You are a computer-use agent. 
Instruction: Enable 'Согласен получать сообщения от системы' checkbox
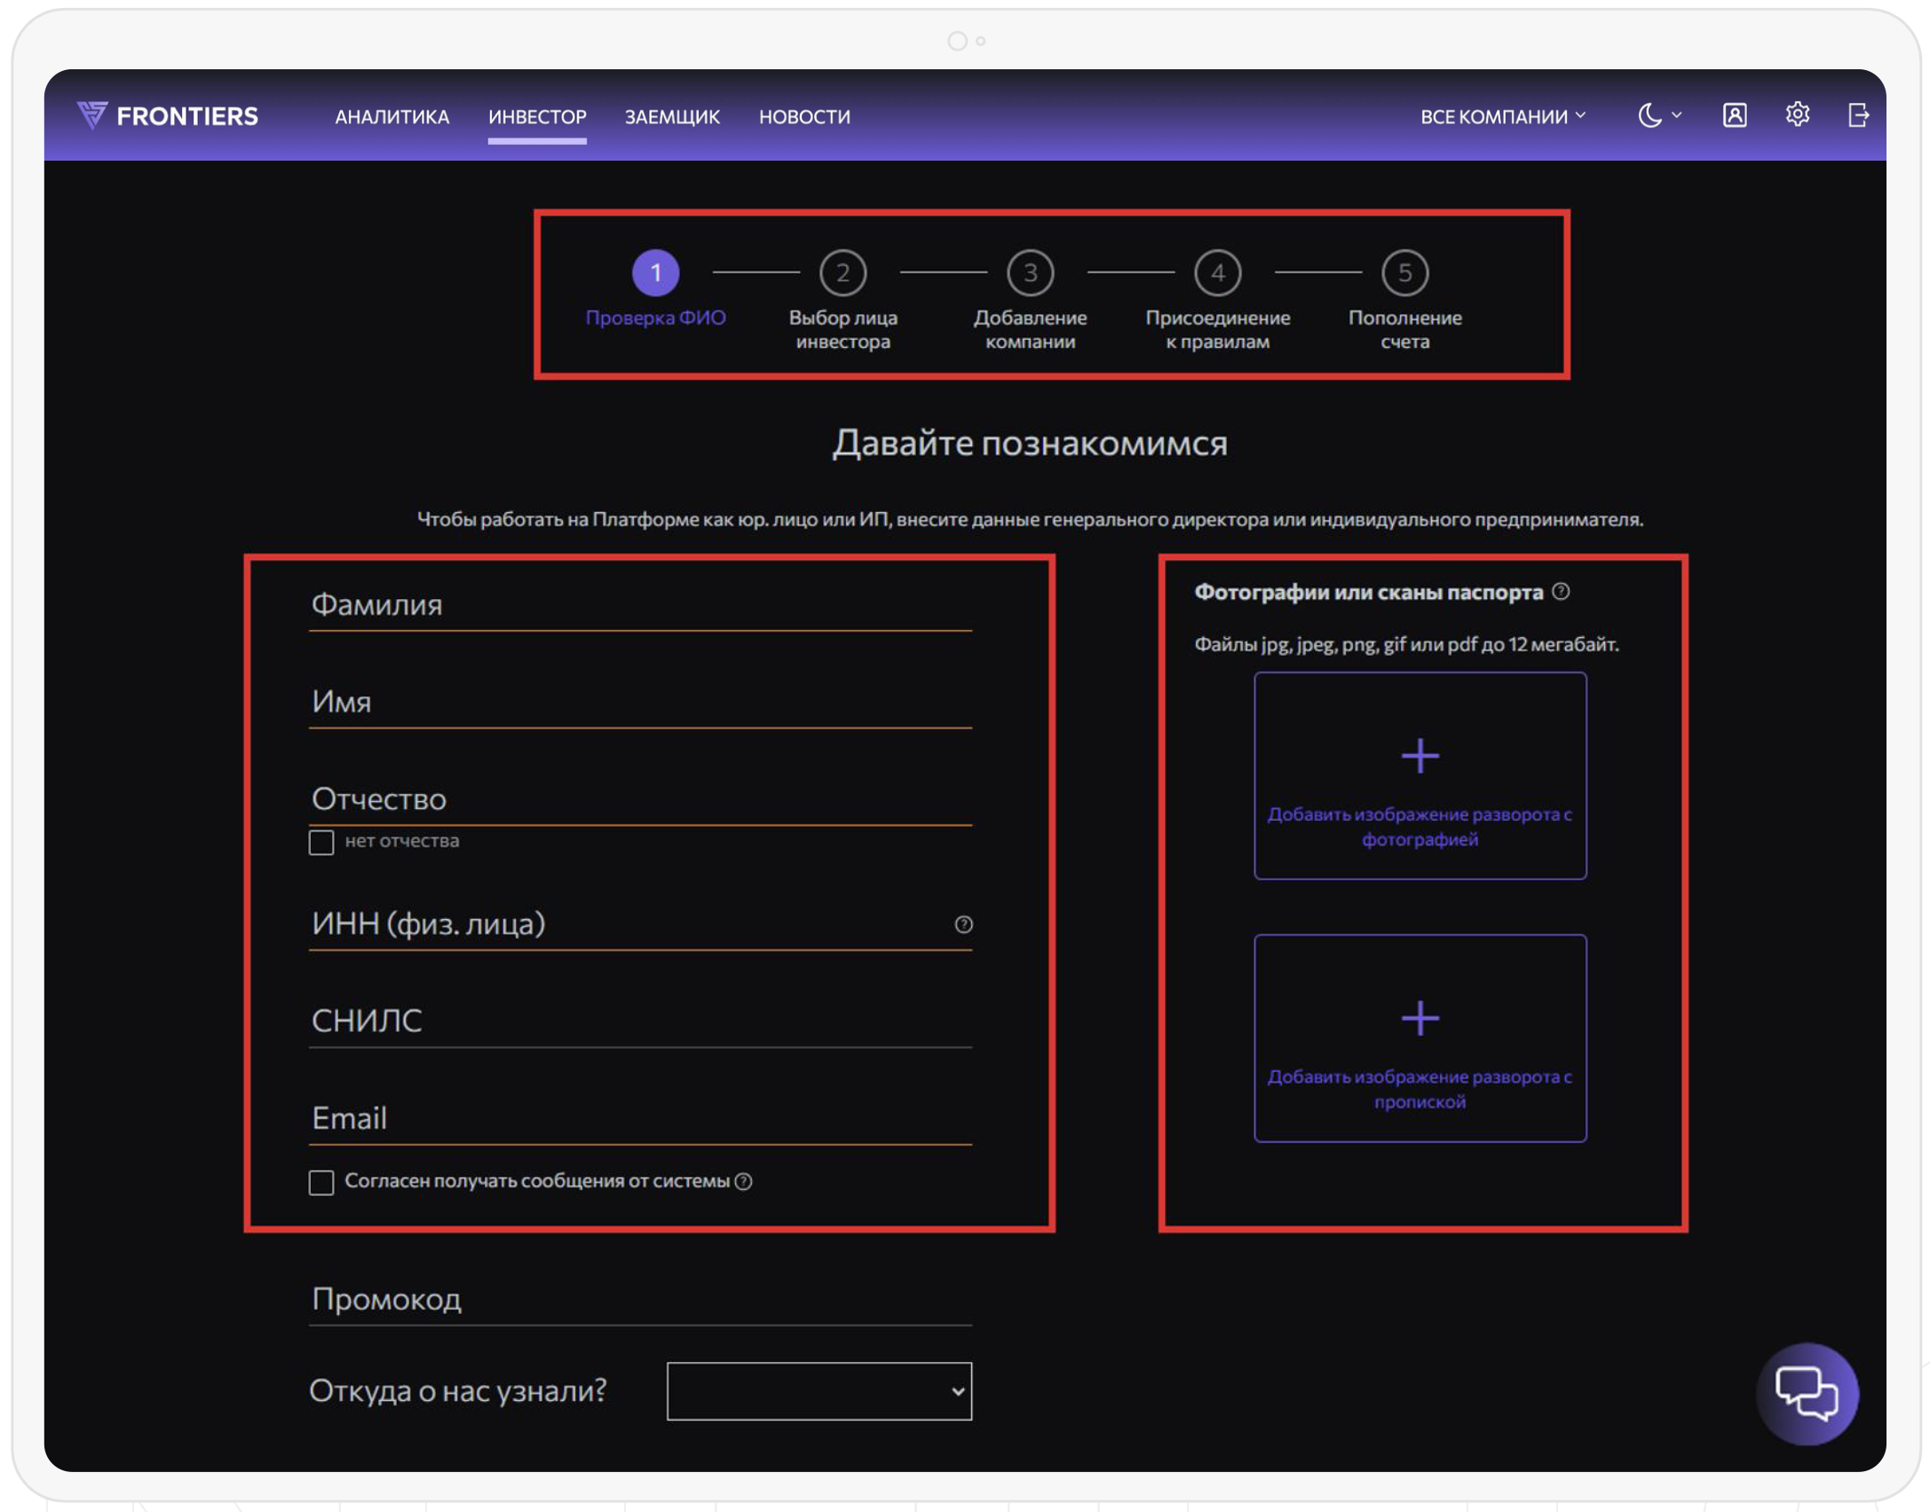321,1182
